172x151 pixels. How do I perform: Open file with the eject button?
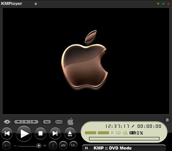pos(70,133)
